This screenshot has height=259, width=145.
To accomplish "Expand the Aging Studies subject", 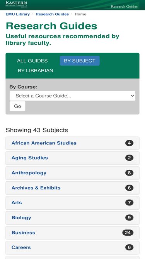I will tap(73, 158).
